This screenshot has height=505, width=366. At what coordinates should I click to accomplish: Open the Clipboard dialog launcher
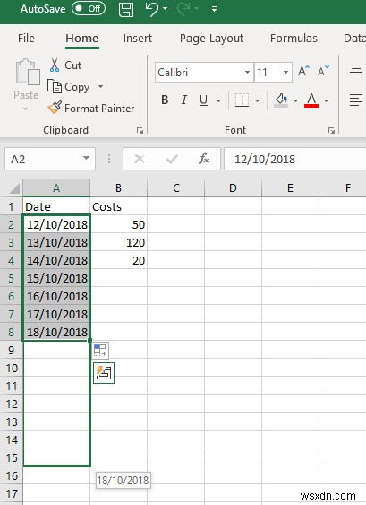(140, 130)
